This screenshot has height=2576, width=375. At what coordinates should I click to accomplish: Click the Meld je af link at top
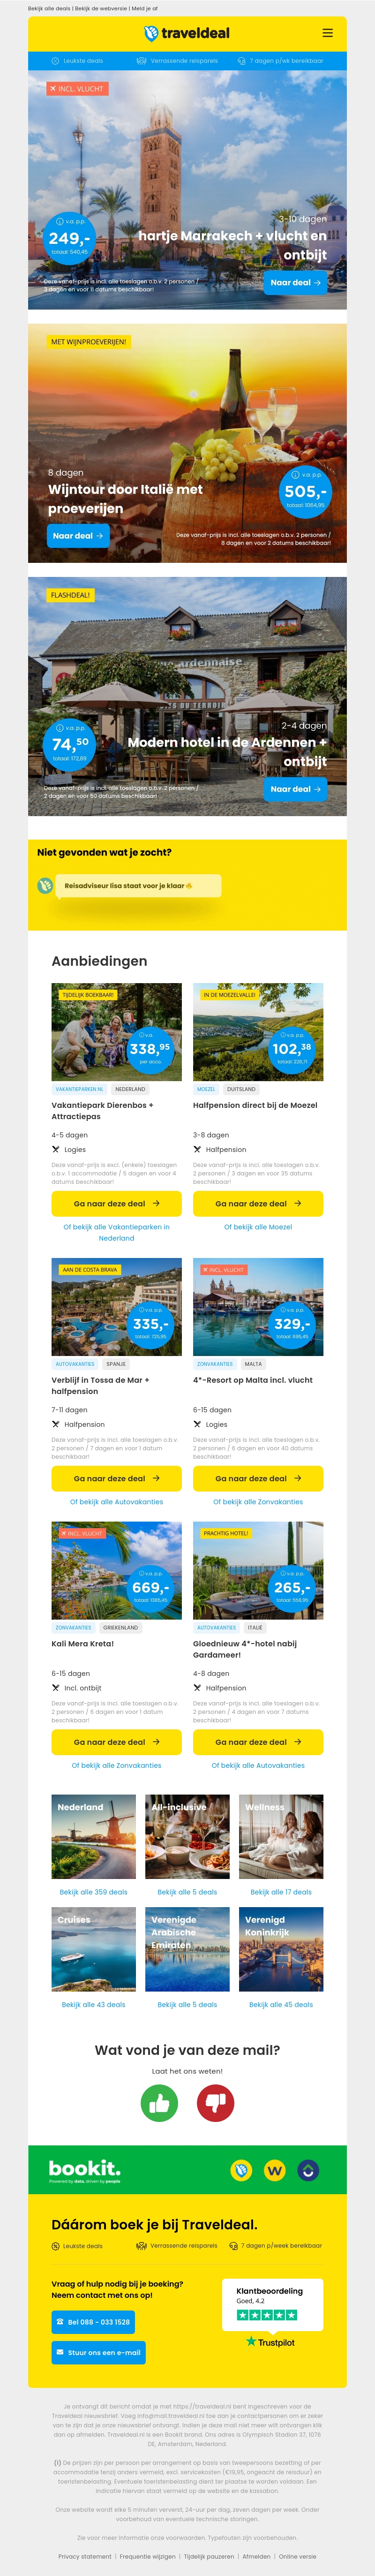pyautogui.click(x=144, y=8)
